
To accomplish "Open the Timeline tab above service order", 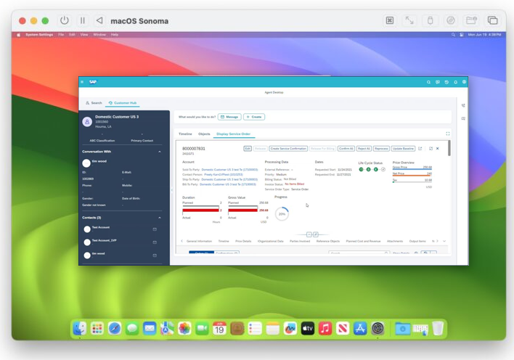I will click(x=185, y=134).
